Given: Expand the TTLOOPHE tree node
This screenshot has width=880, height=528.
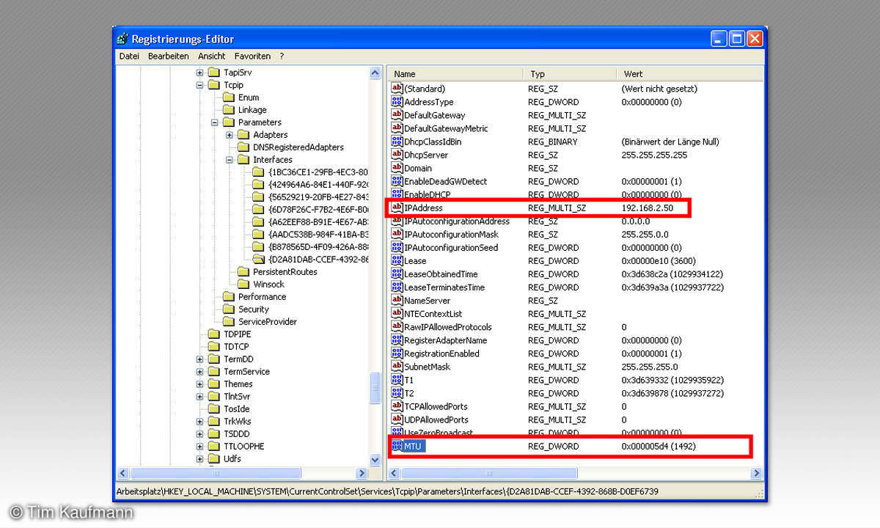Looking at the screenshot, I should [x=199, y=447].
